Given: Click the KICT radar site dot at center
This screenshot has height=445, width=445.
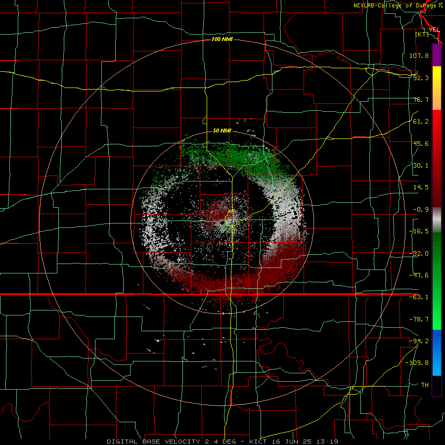Looking at the screenshot, I should pos(222,223).
